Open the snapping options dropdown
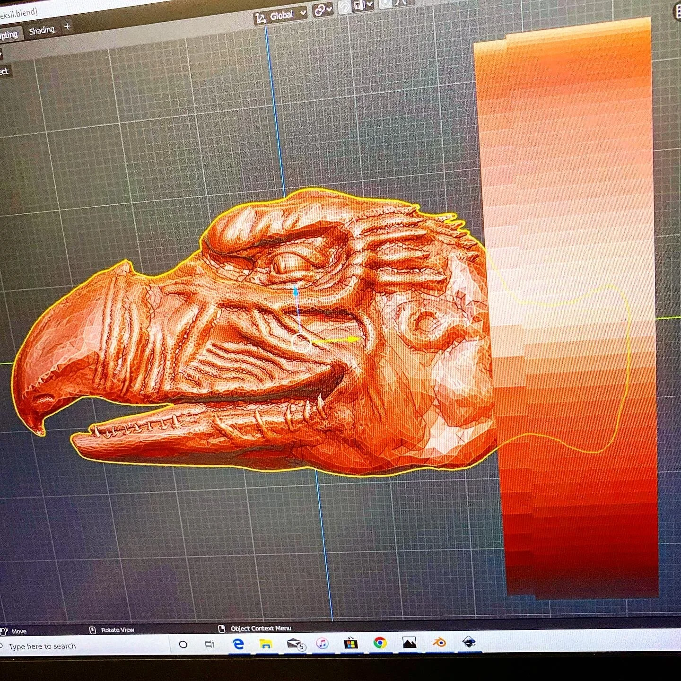The width and height of the screenshot is (681, 681). pyautogui.click(x=364, y=5)
